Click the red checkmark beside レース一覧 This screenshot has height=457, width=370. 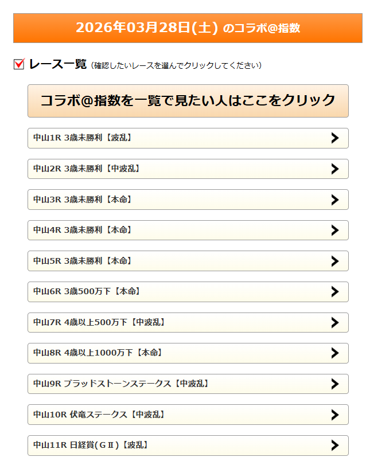coord(18,64)
